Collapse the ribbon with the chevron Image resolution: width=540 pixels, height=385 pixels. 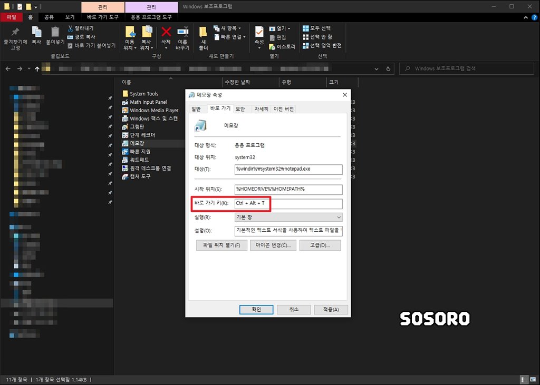[526, 17]
